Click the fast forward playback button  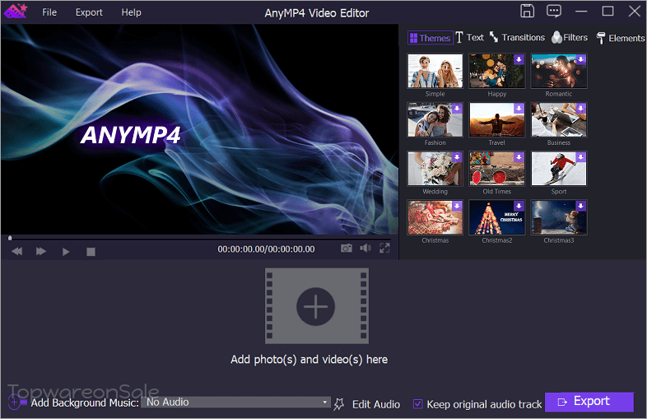pyautogui.click(x=41, y=251)
